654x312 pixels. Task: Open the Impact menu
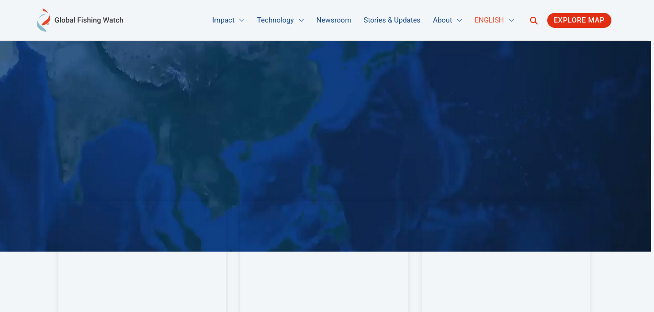click(x=224, y=20)
